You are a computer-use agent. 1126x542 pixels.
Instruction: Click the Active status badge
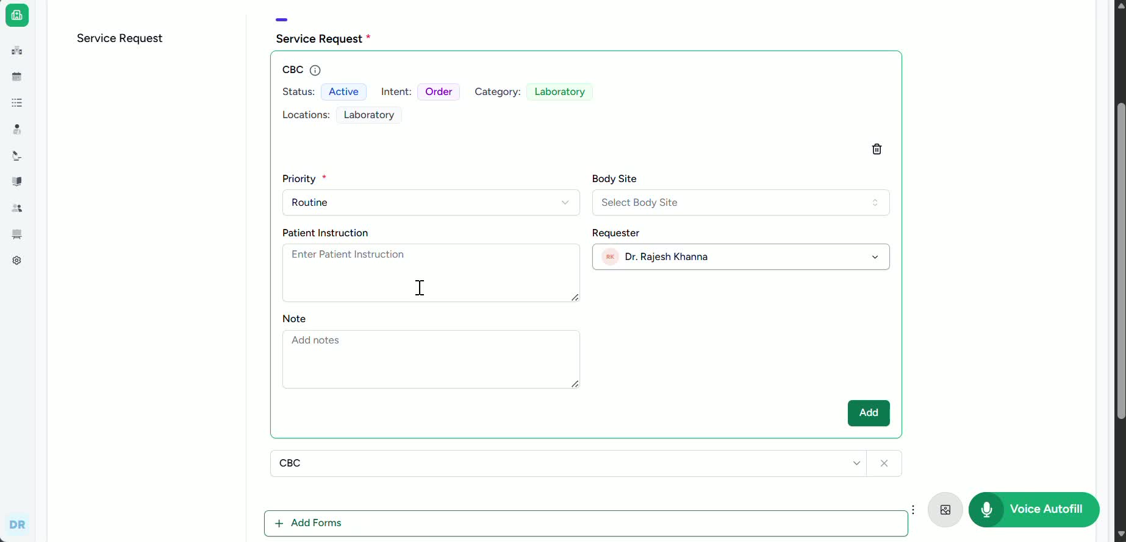click(x=343, y=92)
